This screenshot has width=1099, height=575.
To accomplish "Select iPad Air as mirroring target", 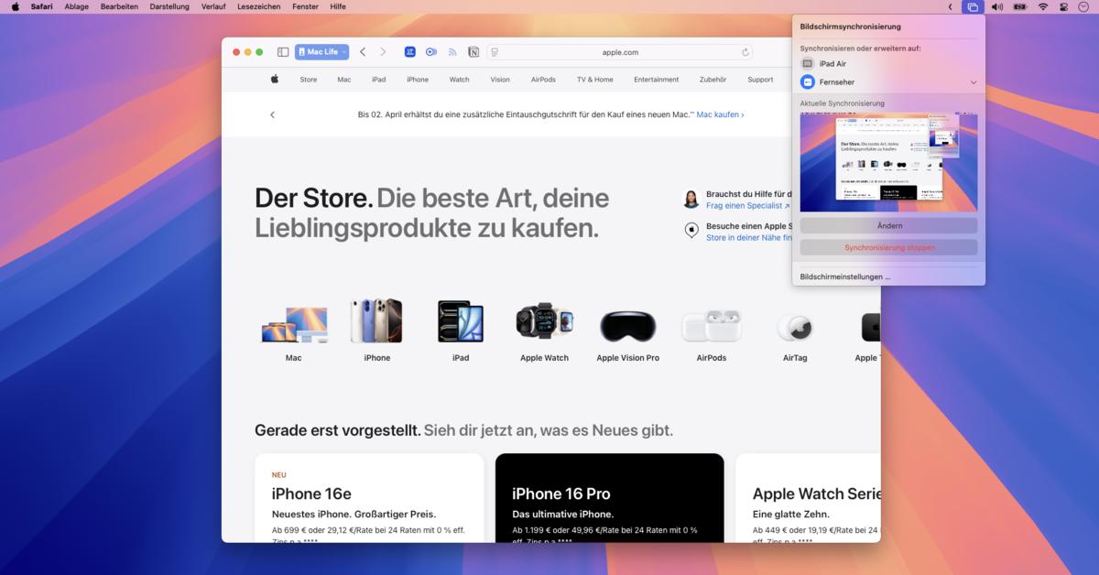I will point(888,64).
